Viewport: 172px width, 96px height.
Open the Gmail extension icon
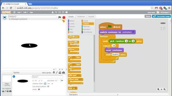point(156,8)
